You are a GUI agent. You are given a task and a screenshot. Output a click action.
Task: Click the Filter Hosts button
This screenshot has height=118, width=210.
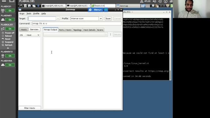pos(30,108)
